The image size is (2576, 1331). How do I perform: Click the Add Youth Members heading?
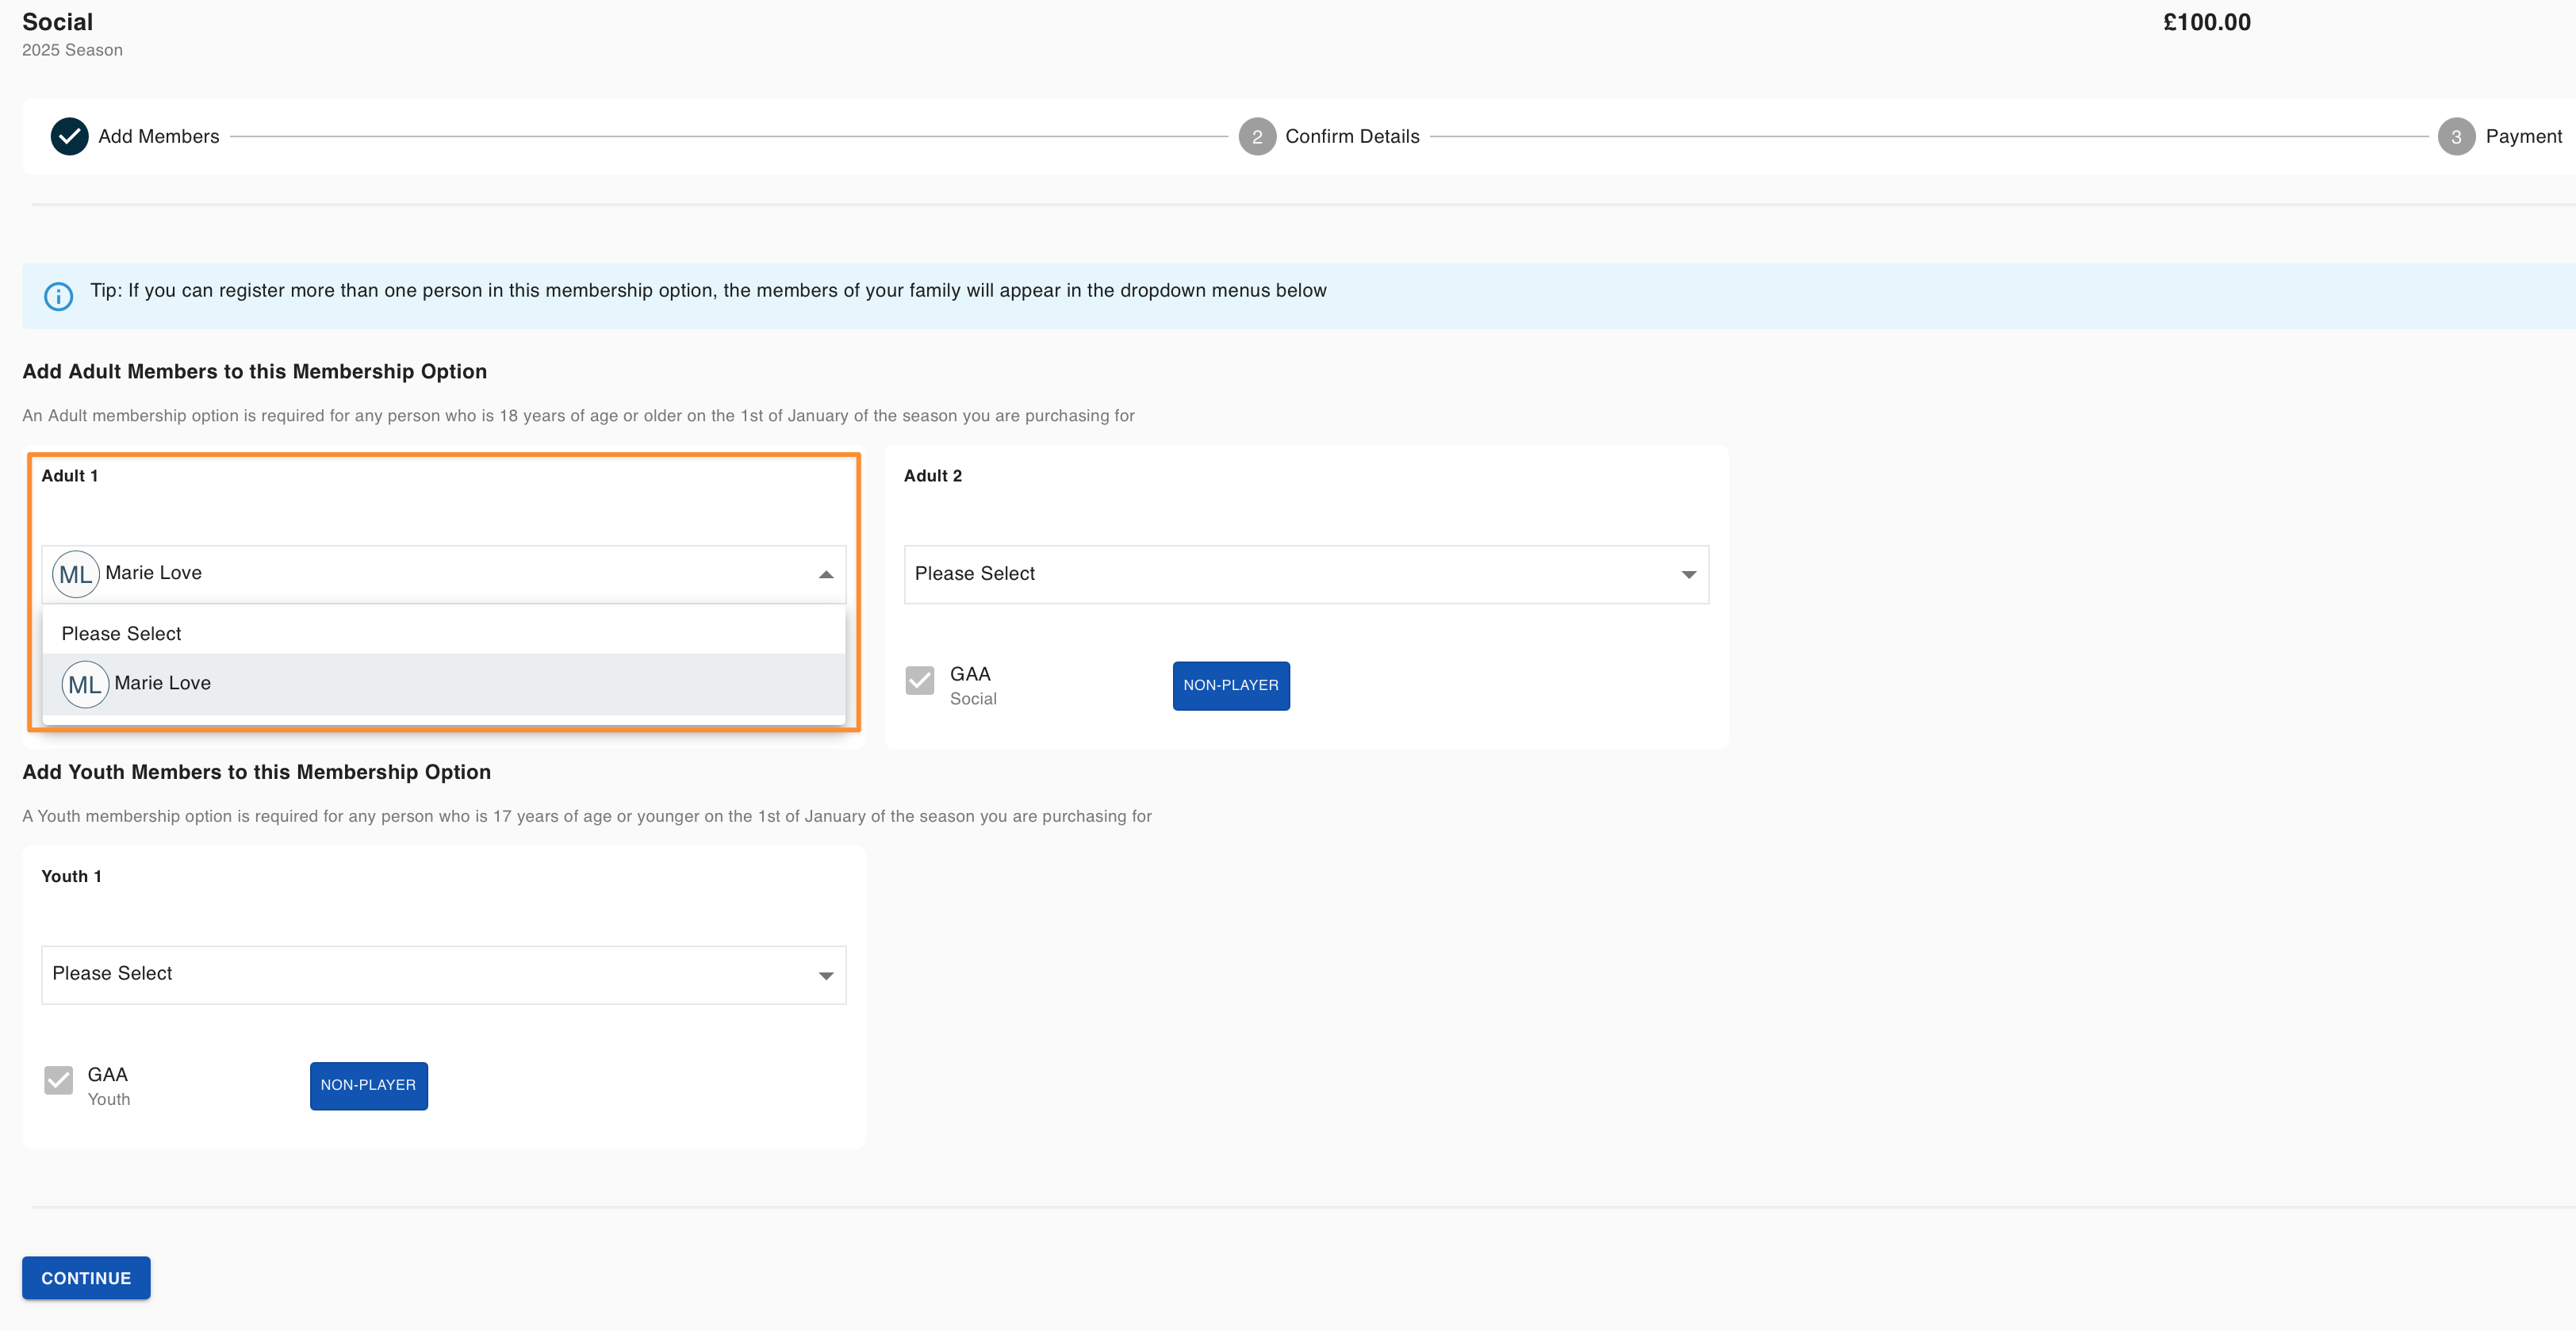(256, 772)
